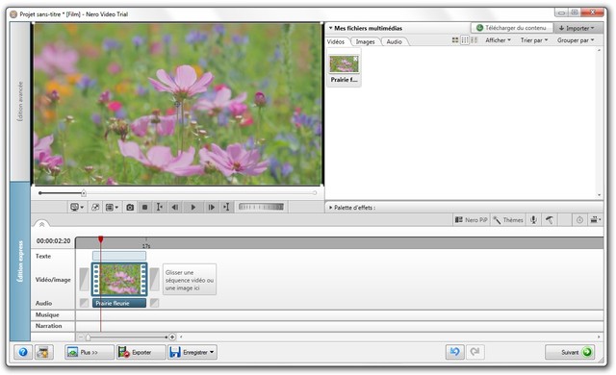
Task: Switch to the 'Vidéos' tab
Action: point(336,41)
